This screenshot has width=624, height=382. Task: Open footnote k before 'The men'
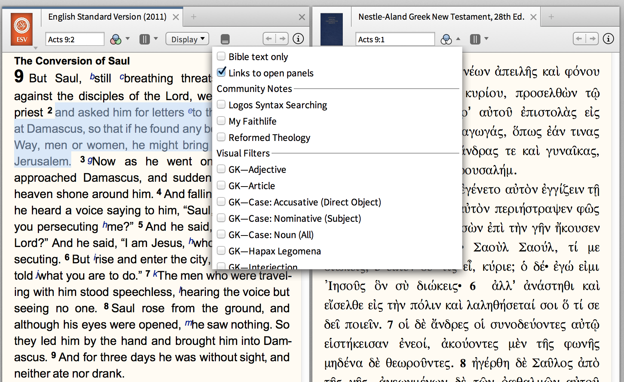tap(156, 274)
